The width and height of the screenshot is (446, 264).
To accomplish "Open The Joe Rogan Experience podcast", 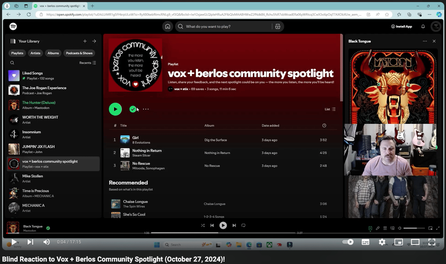I will click(x=53, y=90).
